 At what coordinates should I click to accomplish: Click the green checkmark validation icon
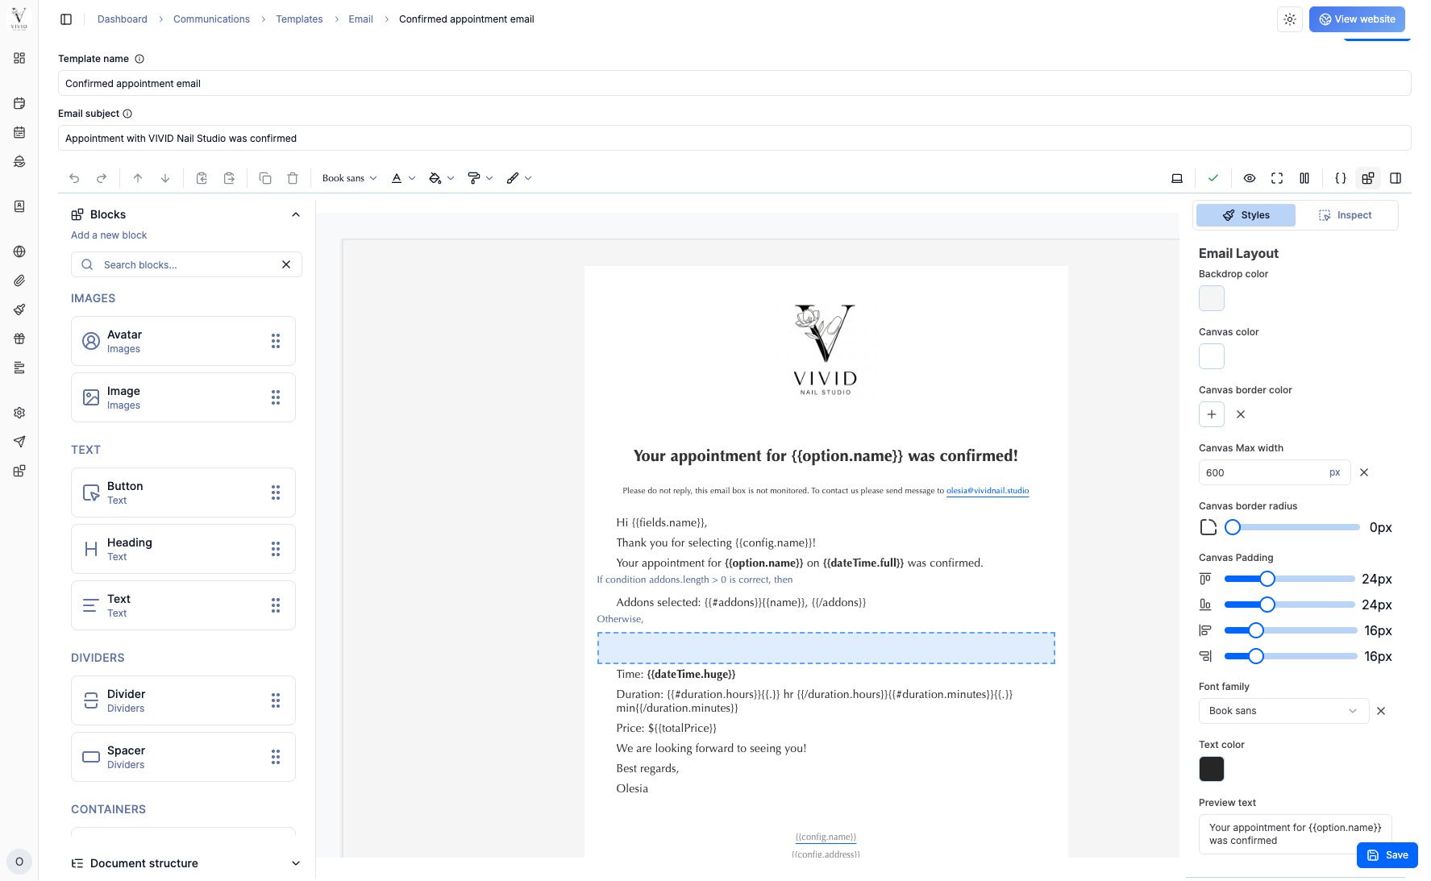click(x=1213, y=178)
